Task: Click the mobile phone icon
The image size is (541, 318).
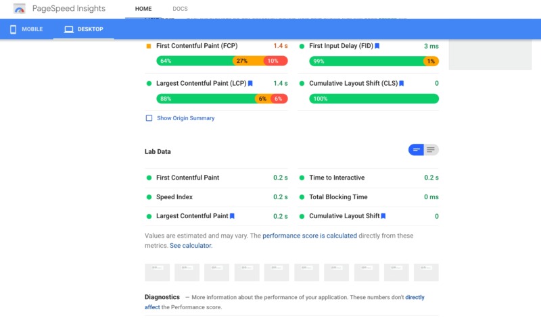Action: 13,30
